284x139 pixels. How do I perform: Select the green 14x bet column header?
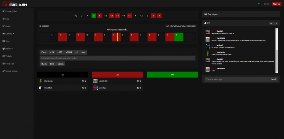click(x=173, y=74)
